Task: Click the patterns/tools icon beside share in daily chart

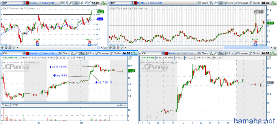Action: pyautogui.click(x=67, y=3)
